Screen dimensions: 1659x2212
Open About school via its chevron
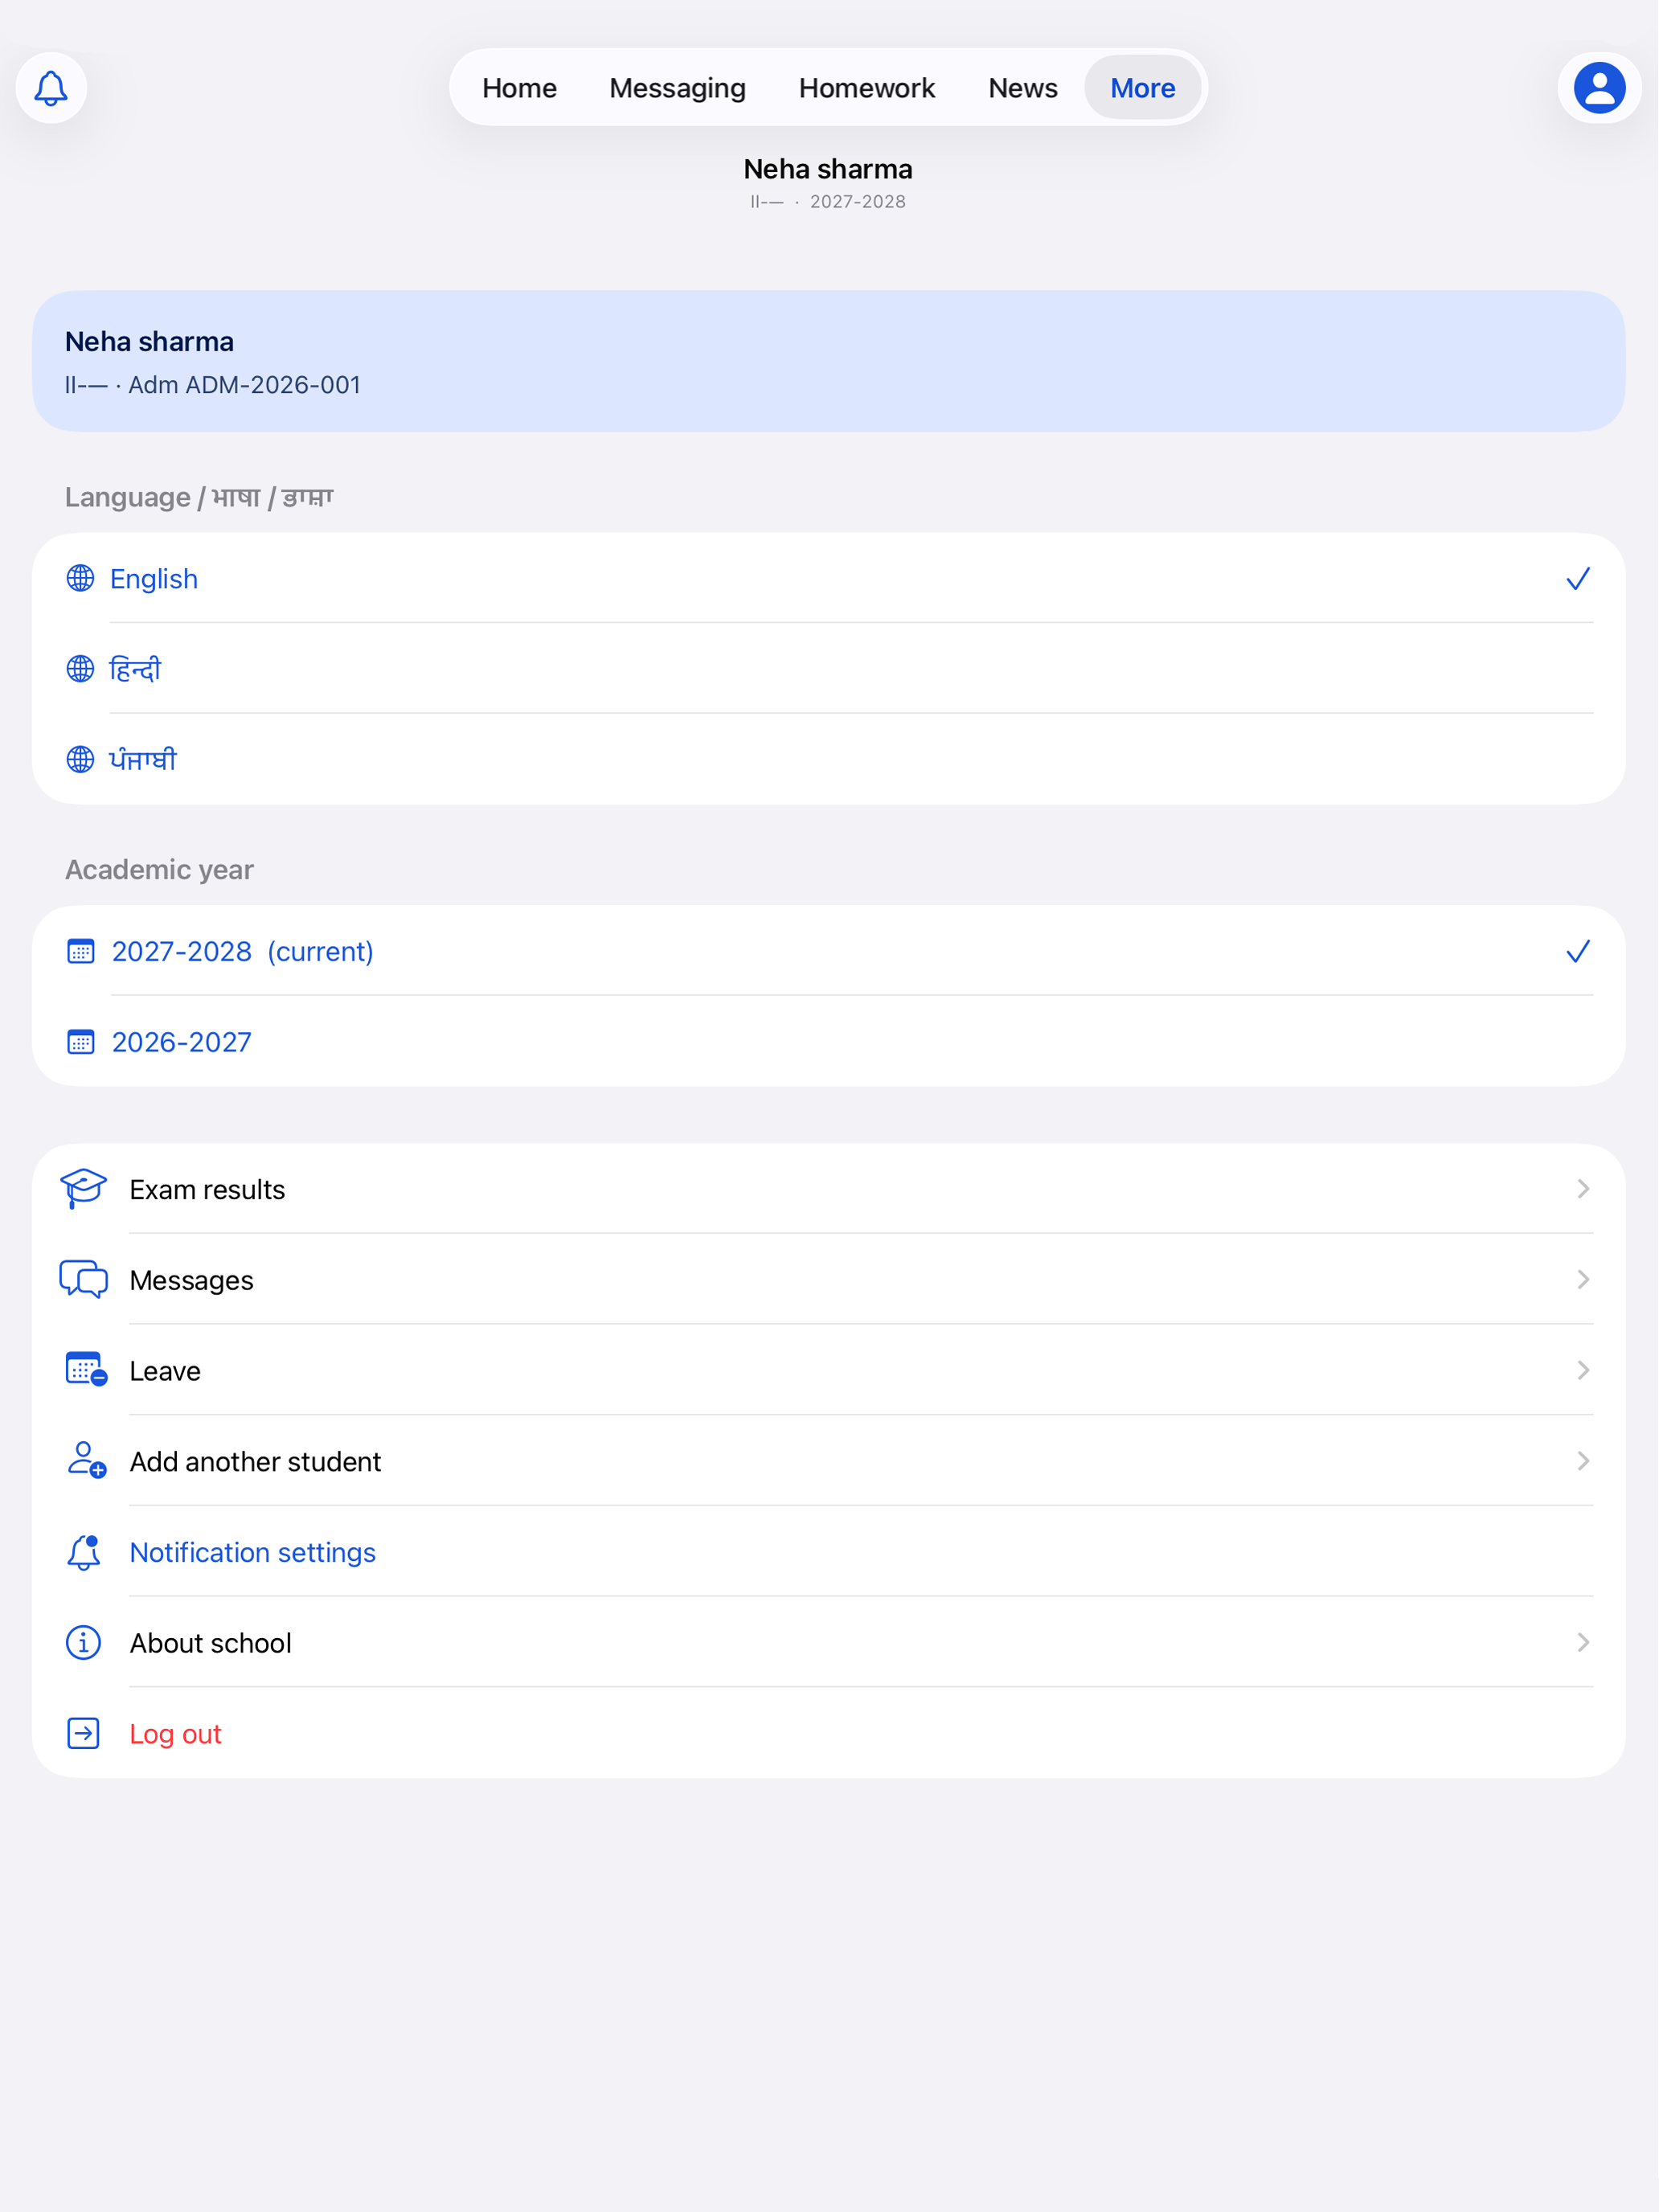[x=1583, y=1642]
